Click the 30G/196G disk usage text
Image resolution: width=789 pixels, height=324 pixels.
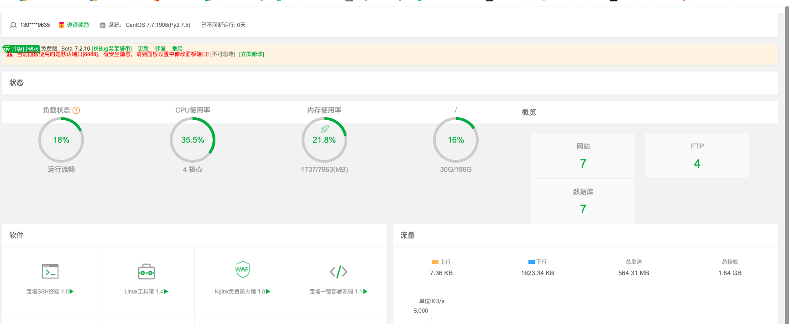[456, 170]
